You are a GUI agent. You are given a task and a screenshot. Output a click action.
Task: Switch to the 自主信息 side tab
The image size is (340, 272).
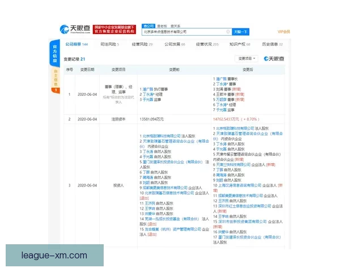click(x=56, y=78)
